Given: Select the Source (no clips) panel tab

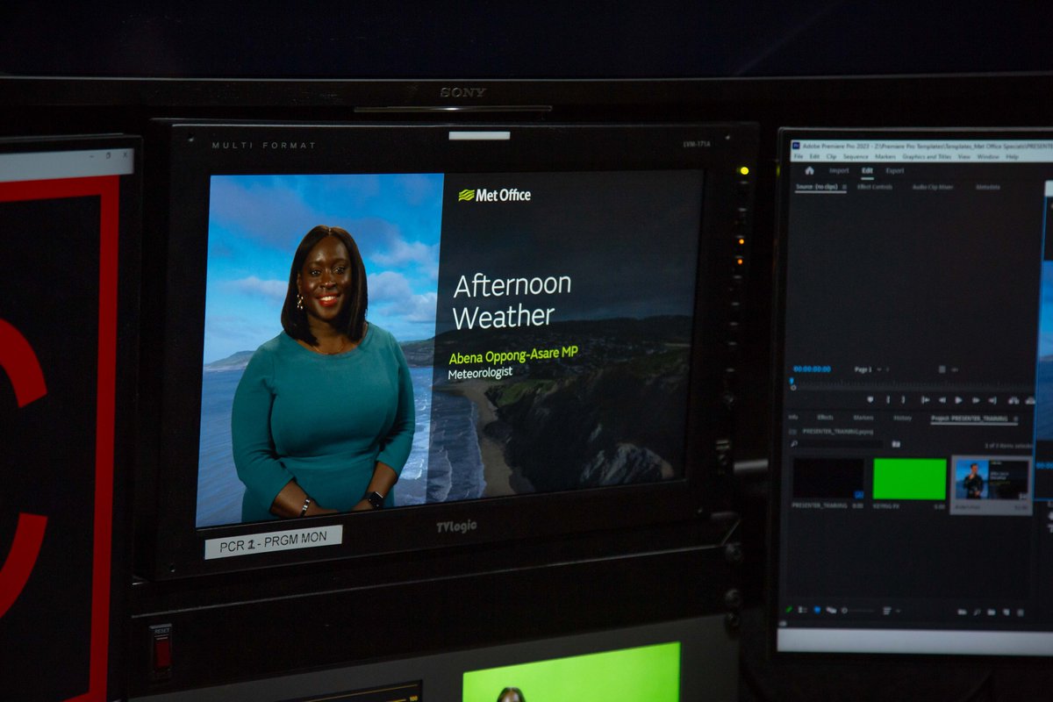Looking at the screenshot, I should (x=817, y=187).
